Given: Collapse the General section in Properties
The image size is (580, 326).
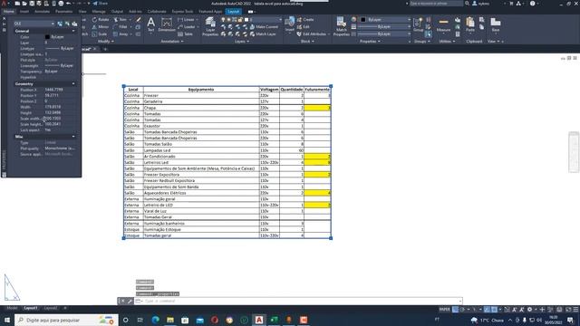Looking at the screenshot, I should pos(73,31).
